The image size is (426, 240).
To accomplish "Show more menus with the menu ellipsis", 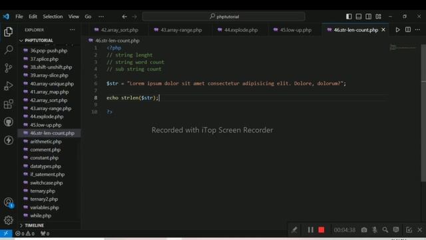I will [x=101, y=17].
